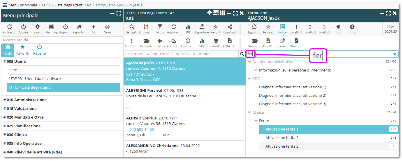Open the Esportare export icon
403x161 pixels.
tap(202, 27)
